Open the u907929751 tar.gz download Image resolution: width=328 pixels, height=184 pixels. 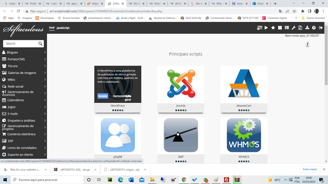[75, 170]
